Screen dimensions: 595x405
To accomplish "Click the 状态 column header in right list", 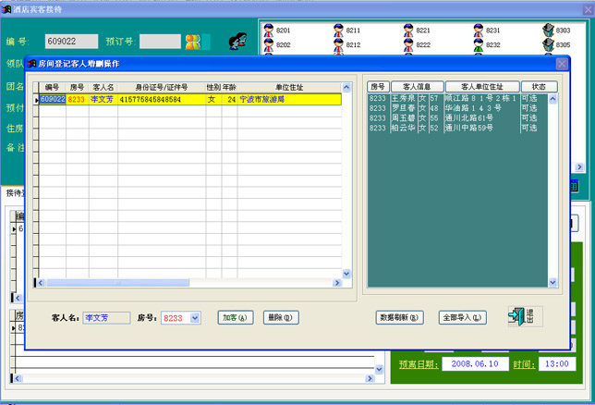I will (x=538, y=87).
